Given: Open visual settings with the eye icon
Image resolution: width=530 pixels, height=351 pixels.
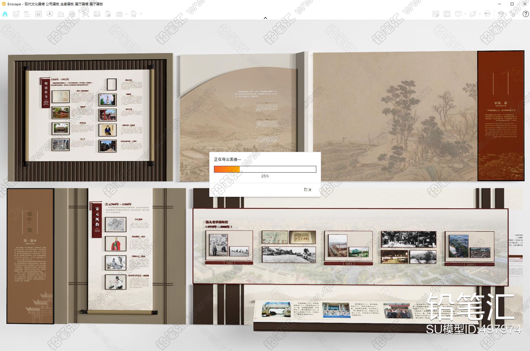Looking at the screenshot, I should coord(501,14).
